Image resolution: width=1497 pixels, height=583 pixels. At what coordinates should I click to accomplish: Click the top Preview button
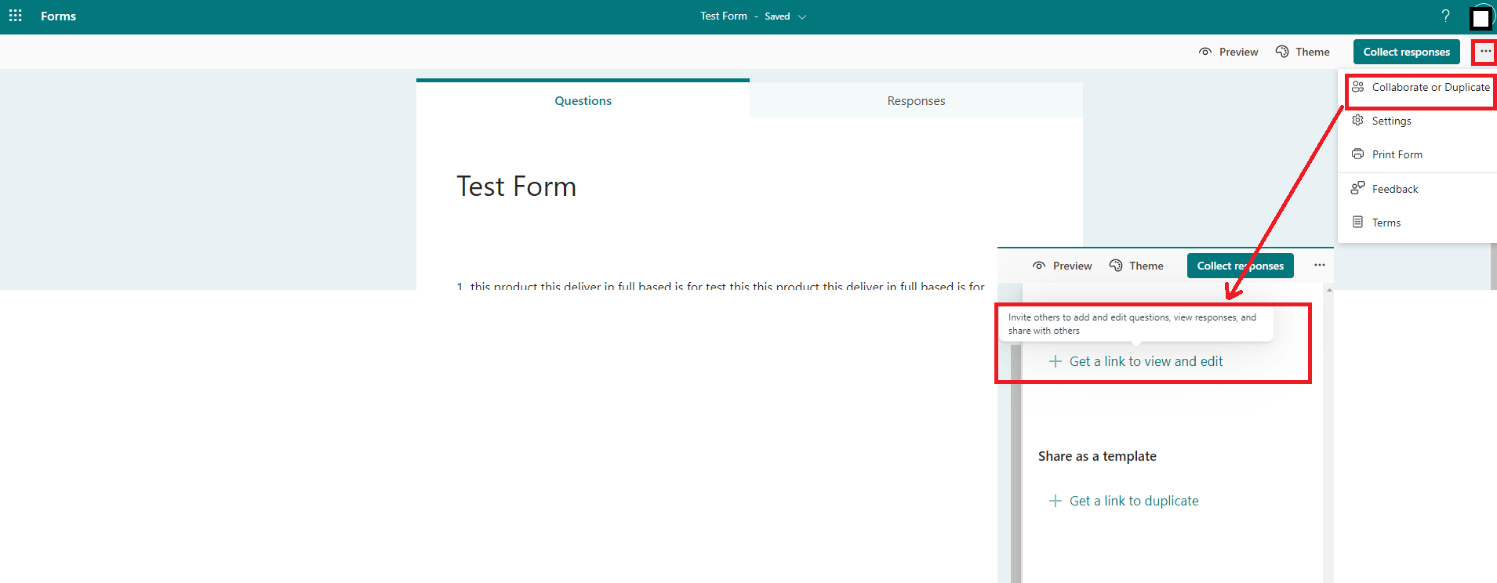(1228, 52)
